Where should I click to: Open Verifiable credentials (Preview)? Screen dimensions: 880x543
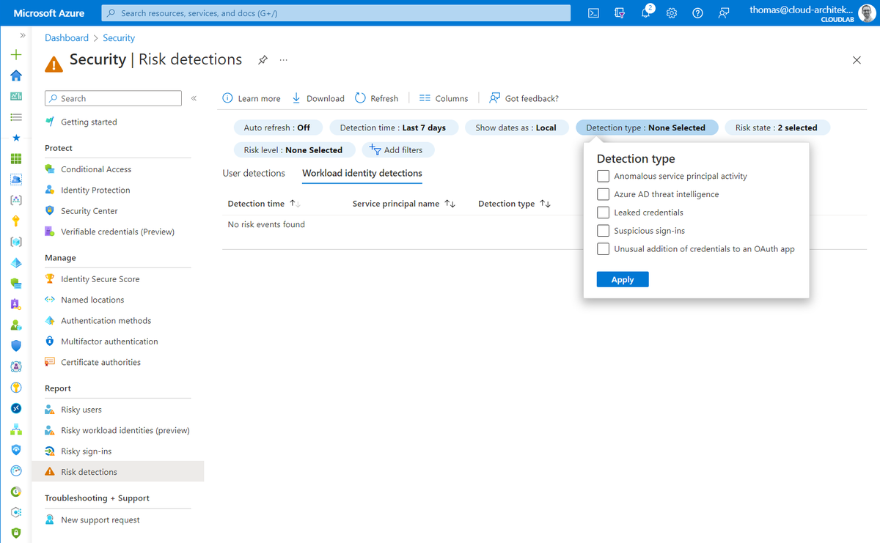[117, 232]
